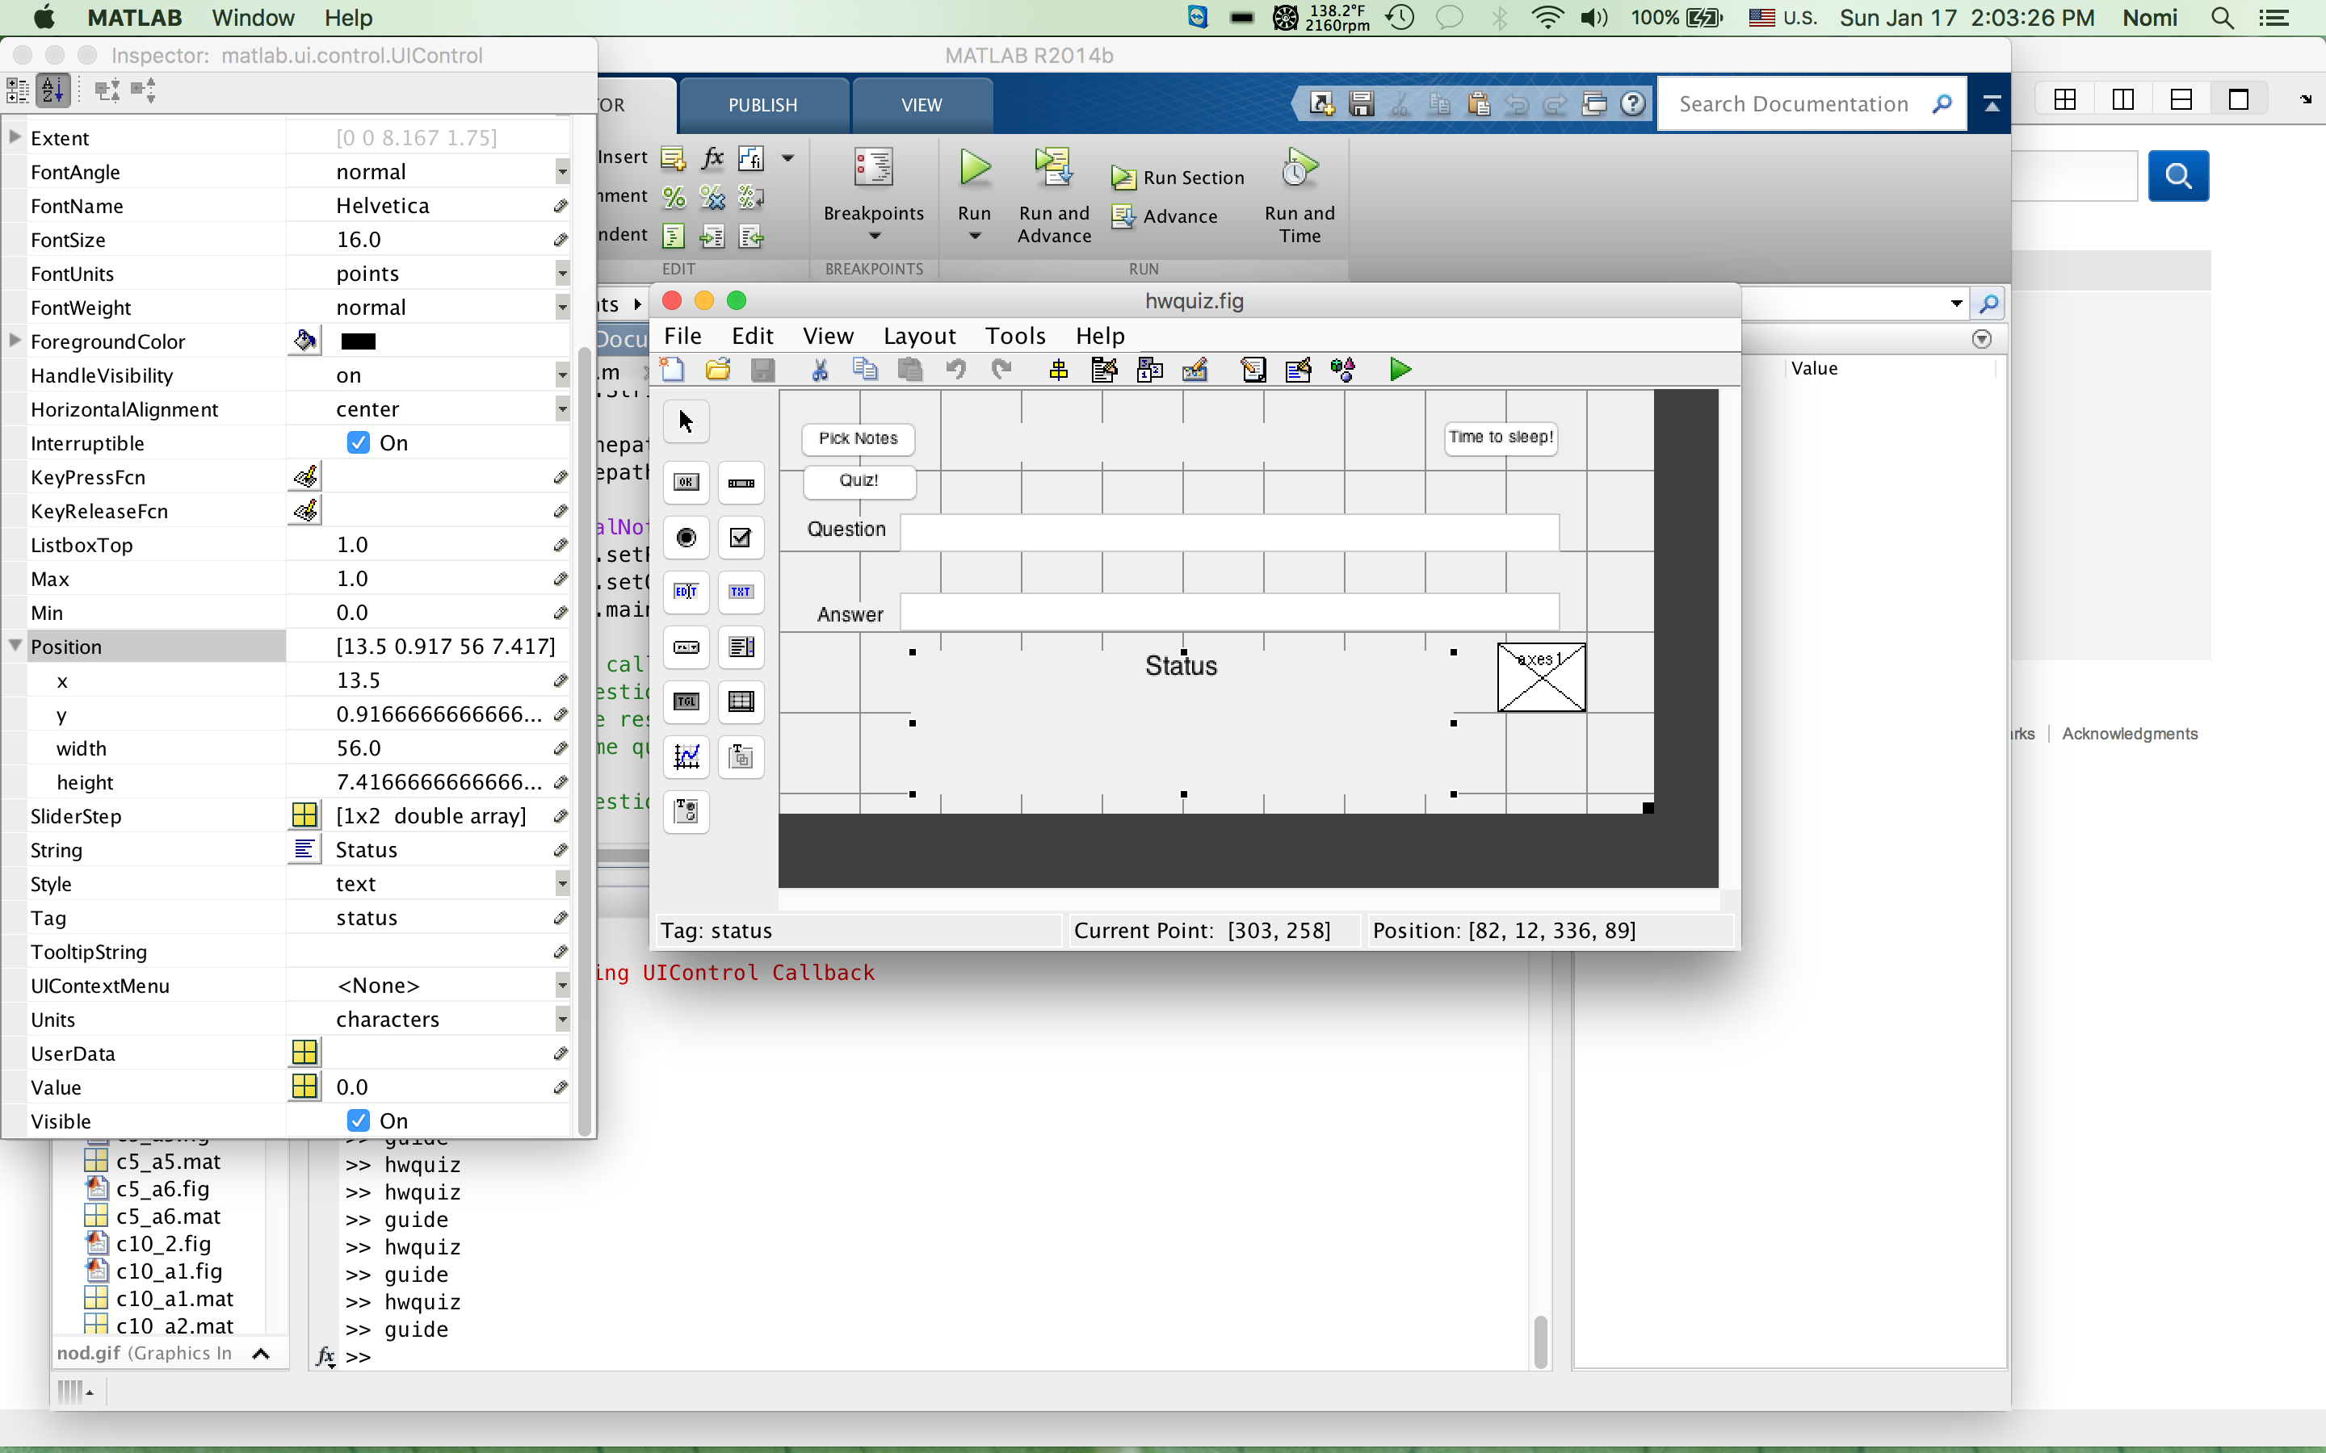
Task: Select the Axes component tool
Action: 686,757
